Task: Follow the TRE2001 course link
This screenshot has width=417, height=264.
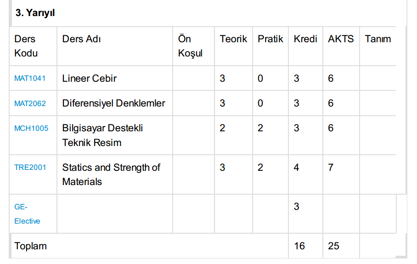Action: [30, 167]
